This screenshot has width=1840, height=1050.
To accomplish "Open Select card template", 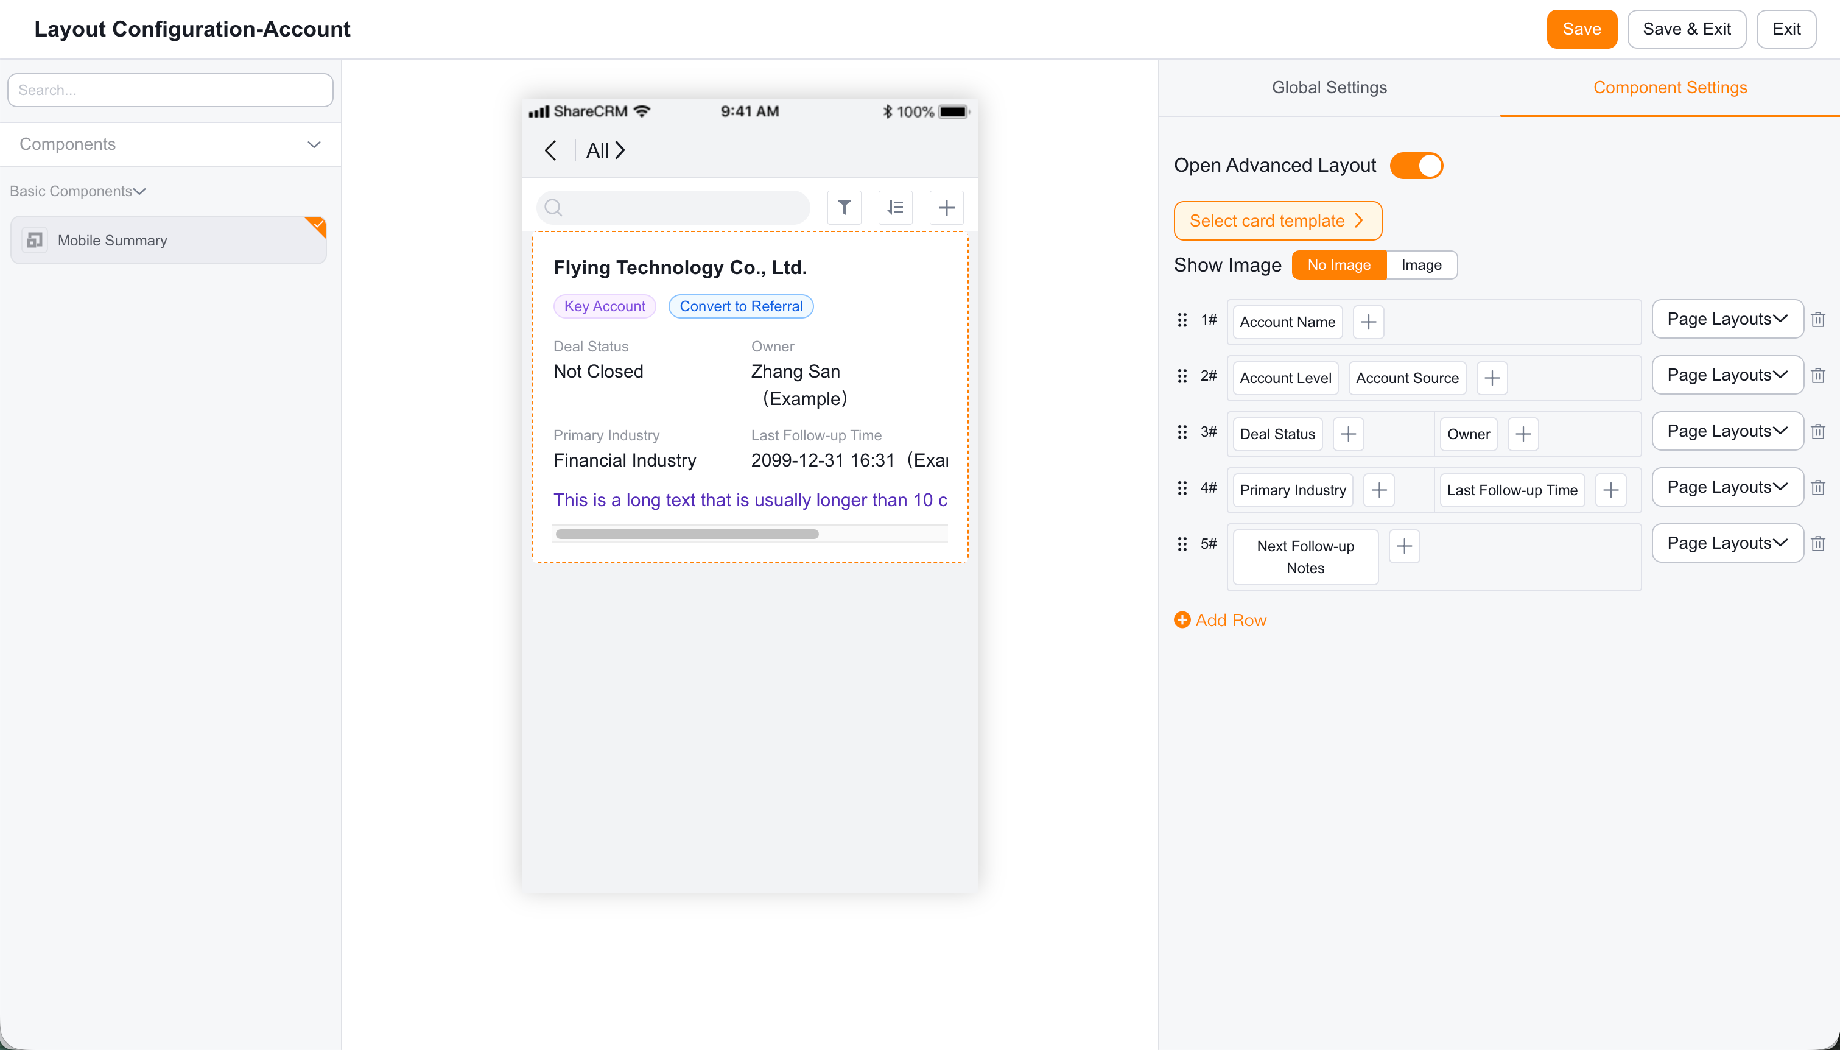I will click(1277, 220).
